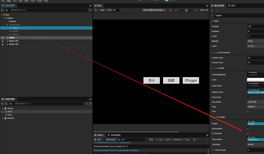
Task: Expand the Click Events section
Action: 213,150
